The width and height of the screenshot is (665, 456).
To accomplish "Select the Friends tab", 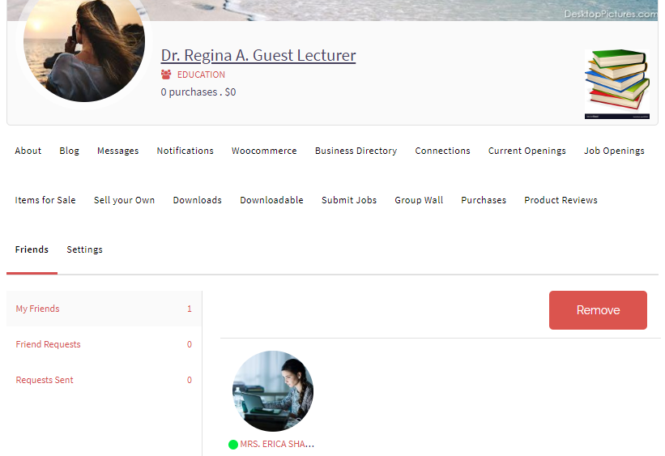I will coord(32,249).
